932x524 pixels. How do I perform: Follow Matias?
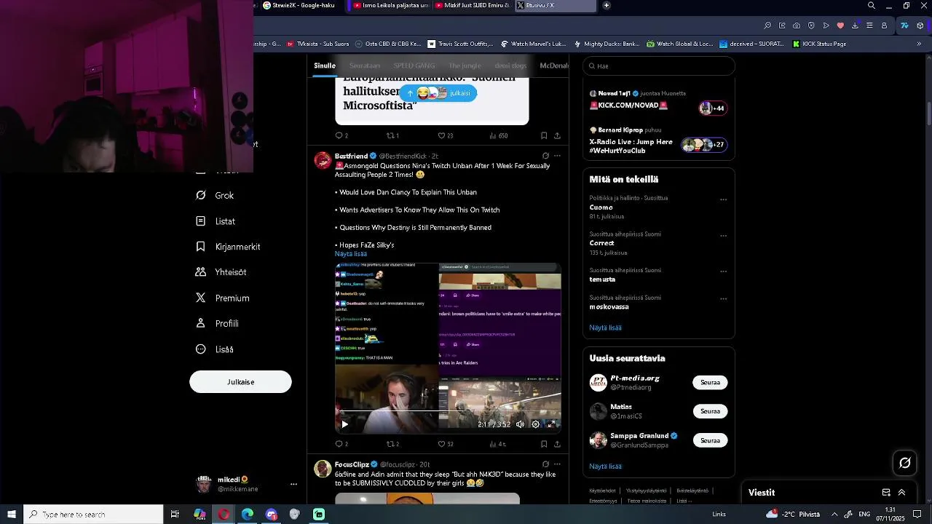pyautogui.click(x=710, y=411)
